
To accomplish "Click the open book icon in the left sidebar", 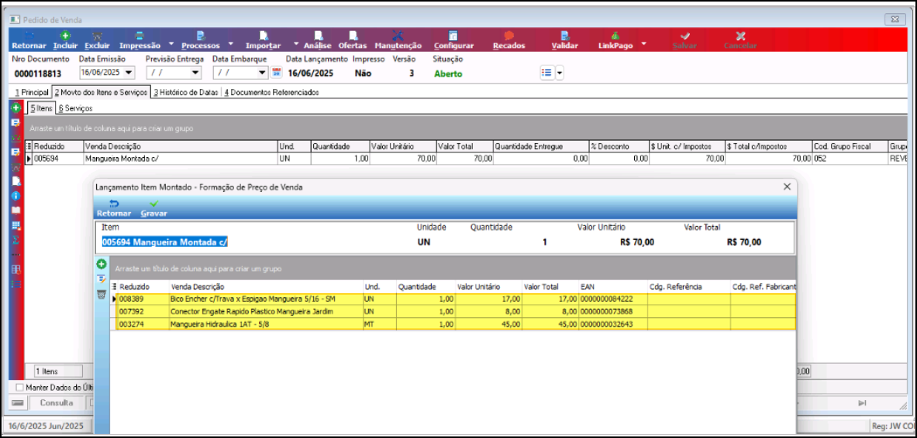I will (x=16, y=210).
